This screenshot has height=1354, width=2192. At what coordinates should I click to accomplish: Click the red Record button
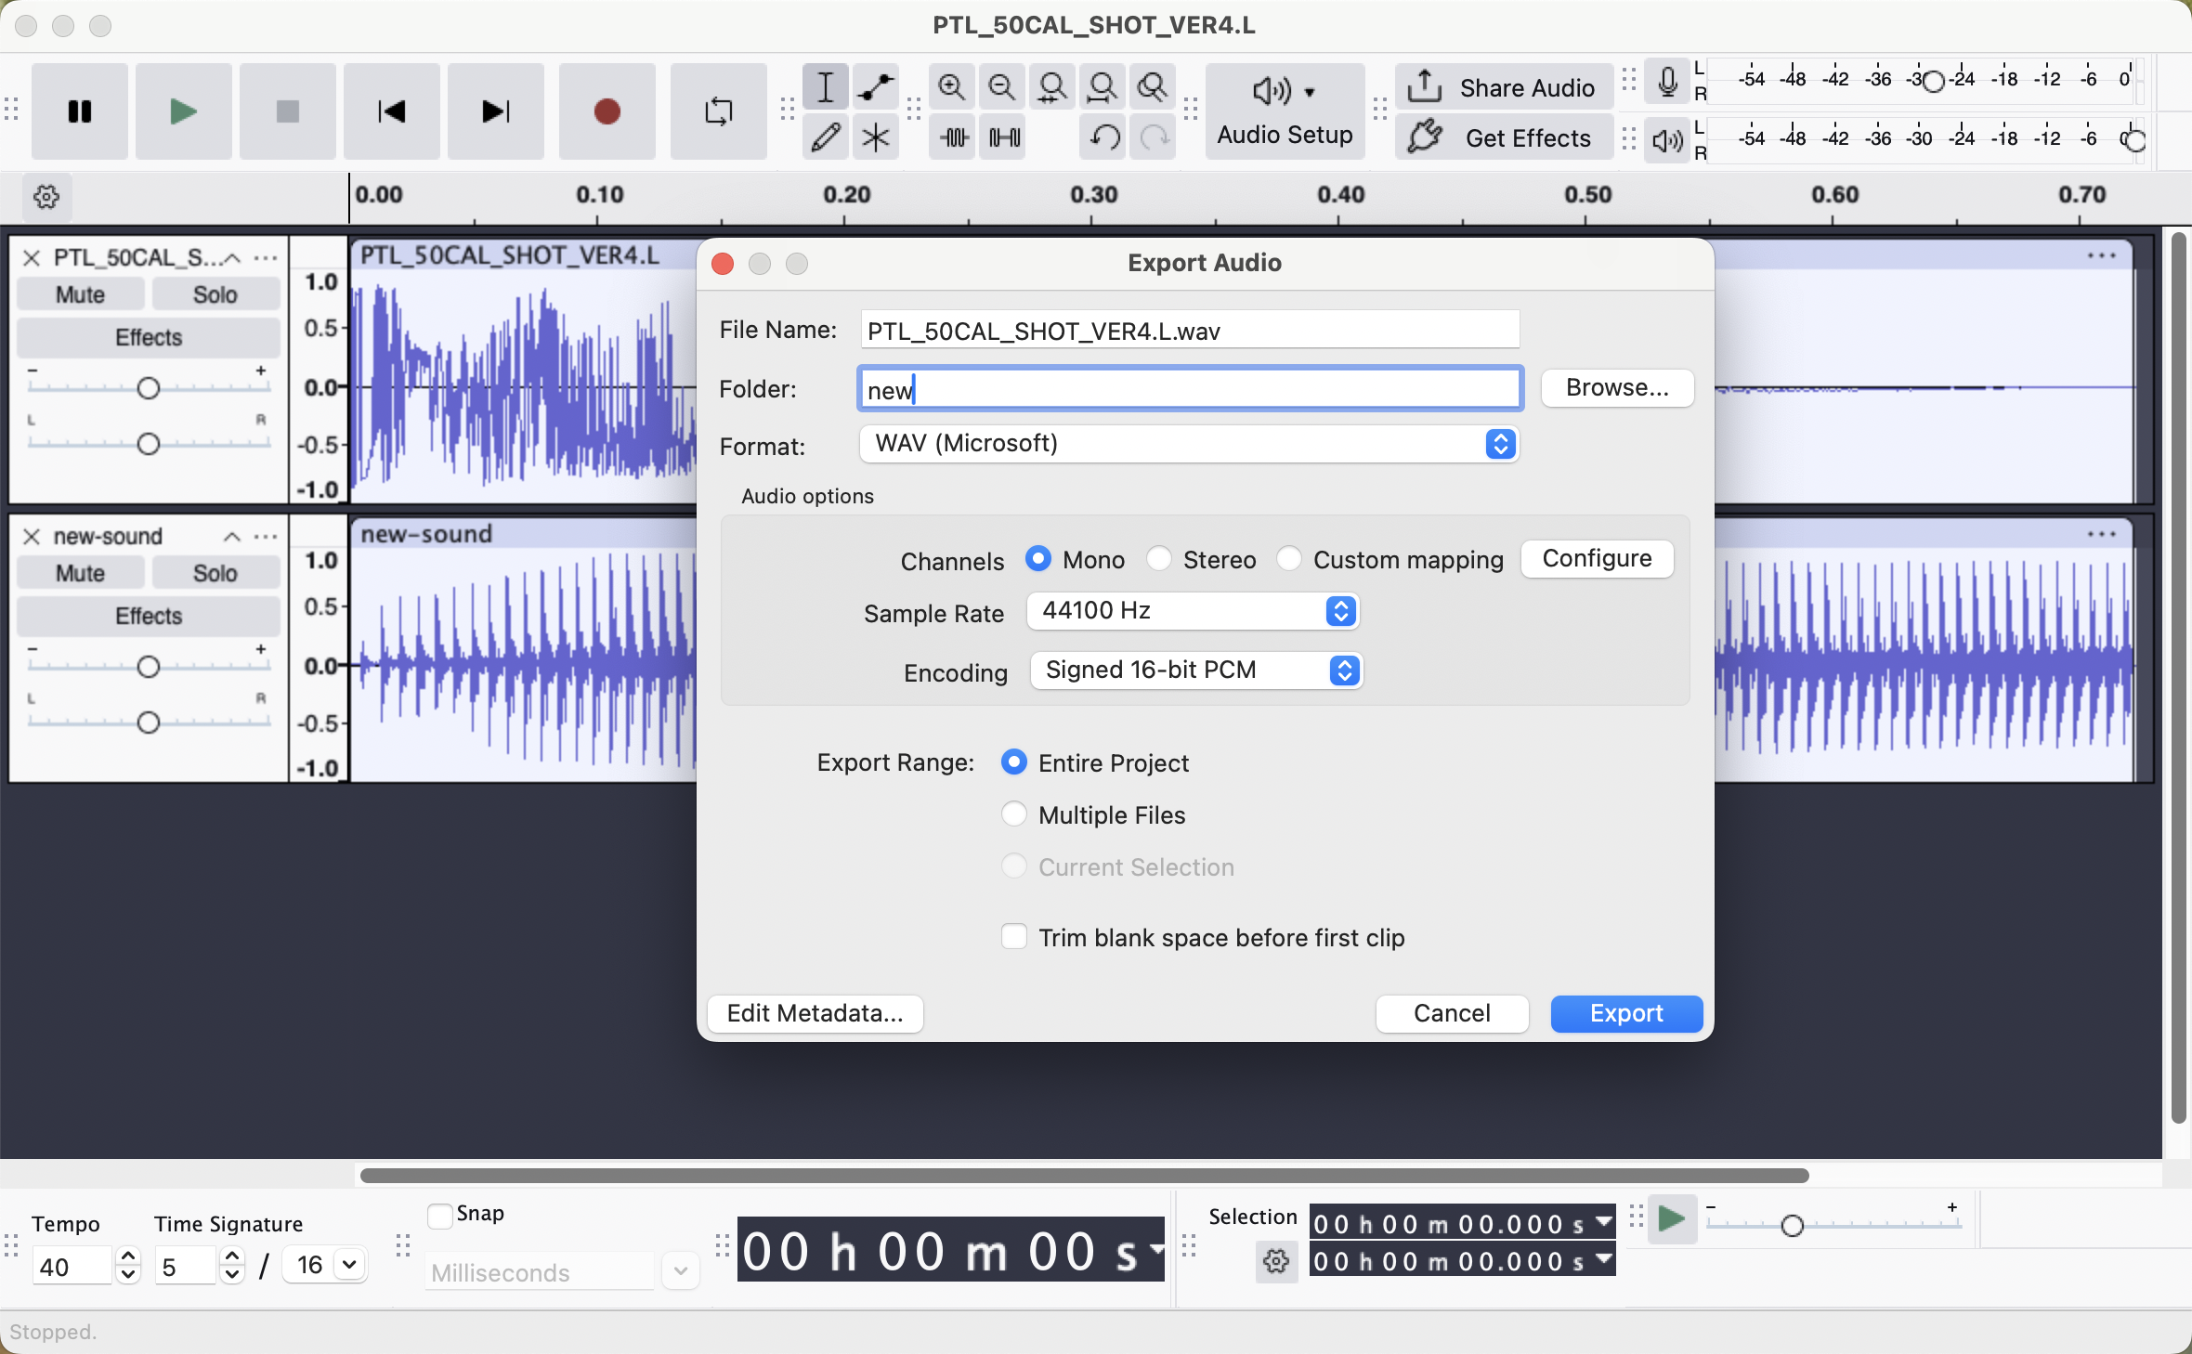607,111
